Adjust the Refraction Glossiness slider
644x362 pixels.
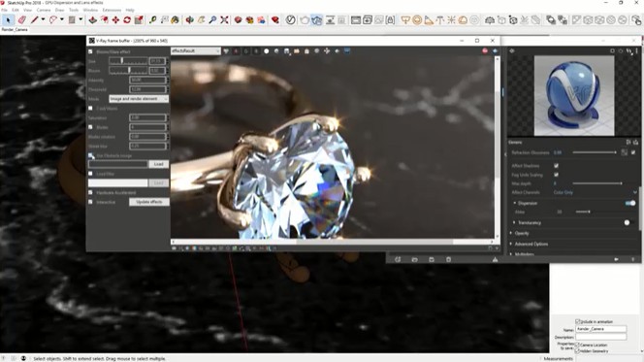click(595, 152)
